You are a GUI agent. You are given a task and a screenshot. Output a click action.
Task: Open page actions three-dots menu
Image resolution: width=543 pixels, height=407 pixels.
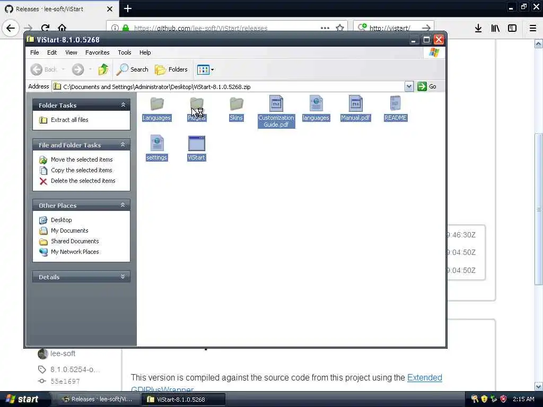click(x=325, y=28)
